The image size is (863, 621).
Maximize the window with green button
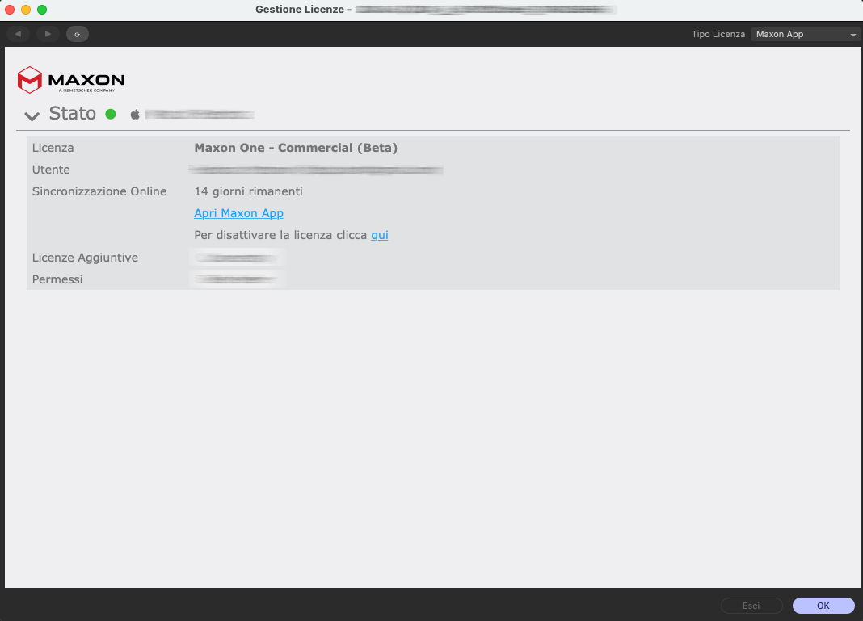[x=42, y=10]
